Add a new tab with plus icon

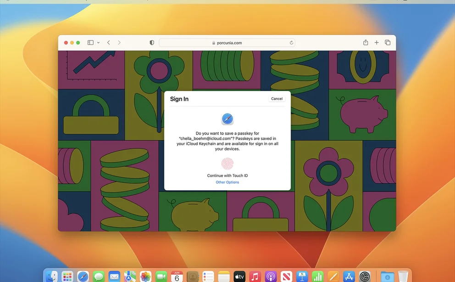pyautogui.click(x=377, y=43)
